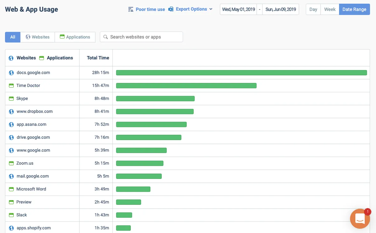Viewport: 376px width, 233px height.
Task: Click the green icon in the Applications column header
Action: coord(42,58)
